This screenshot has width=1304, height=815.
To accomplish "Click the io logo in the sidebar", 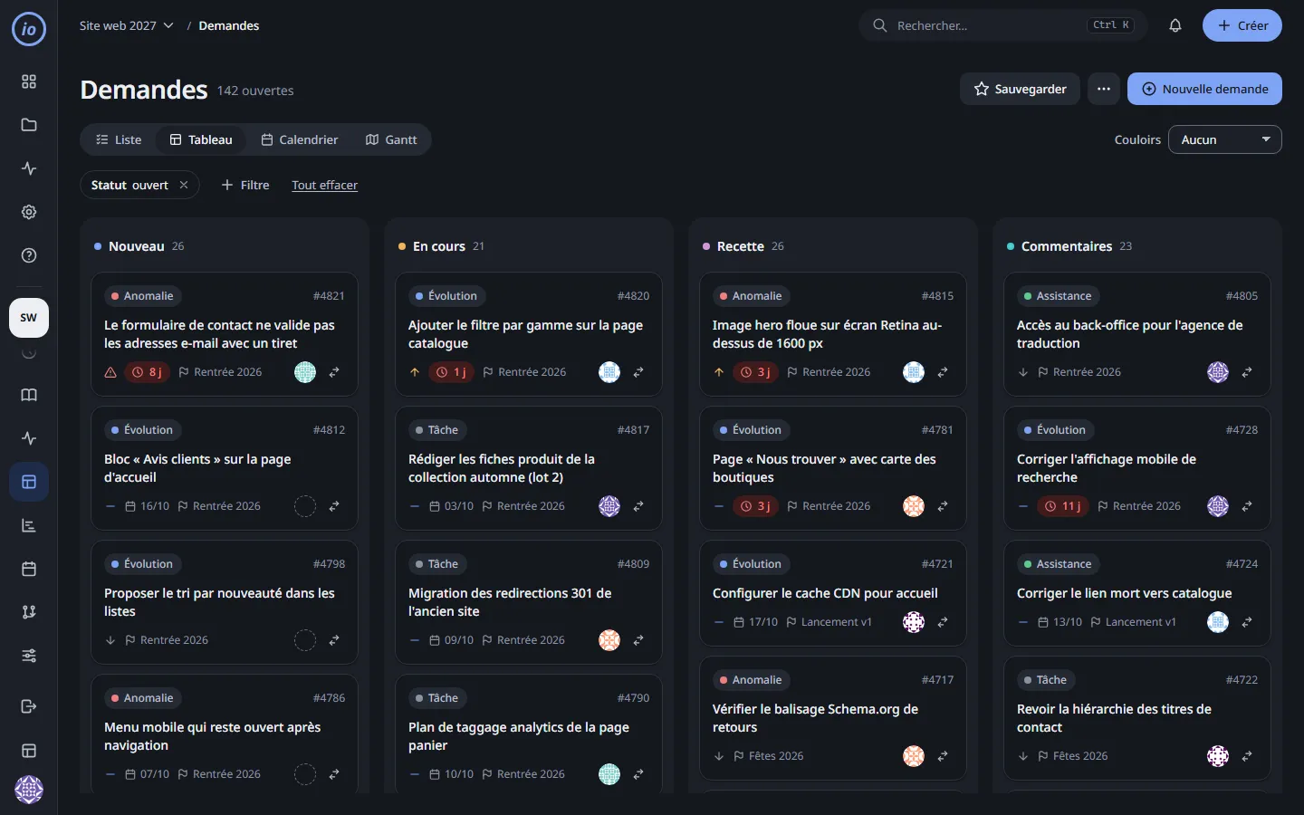I will (29, 29).
